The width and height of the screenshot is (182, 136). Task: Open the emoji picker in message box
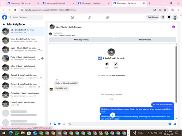click(x=170, y=124)
